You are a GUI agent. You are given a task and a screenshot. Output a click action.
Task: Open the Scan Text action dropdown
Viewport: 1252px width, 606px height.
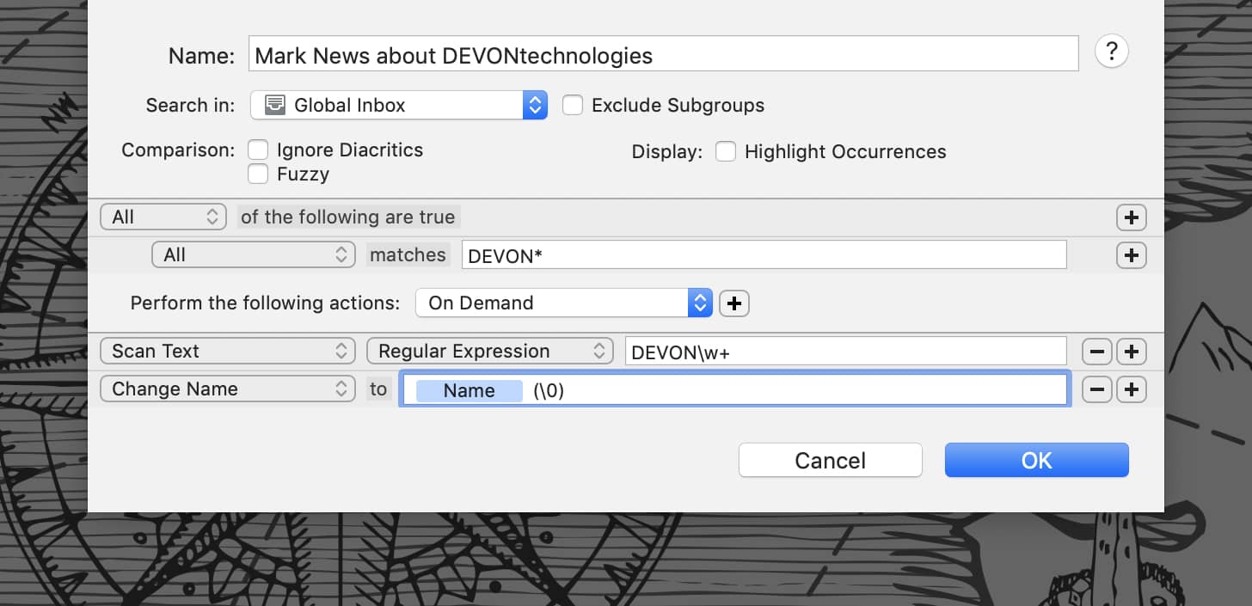[x=228, y=352]
